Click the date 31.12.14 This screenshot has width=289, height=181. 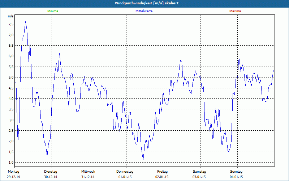[x=88, y=177]
